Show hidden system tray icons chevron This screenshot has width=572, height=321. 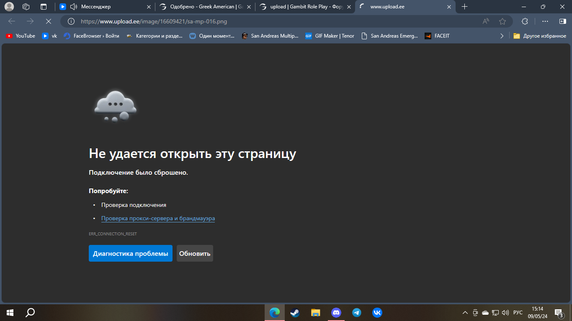(465, 313)
